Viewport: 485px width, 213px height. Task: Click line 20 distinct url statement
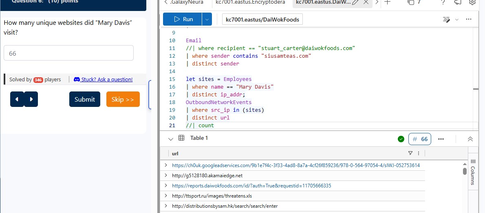[207, 117]
